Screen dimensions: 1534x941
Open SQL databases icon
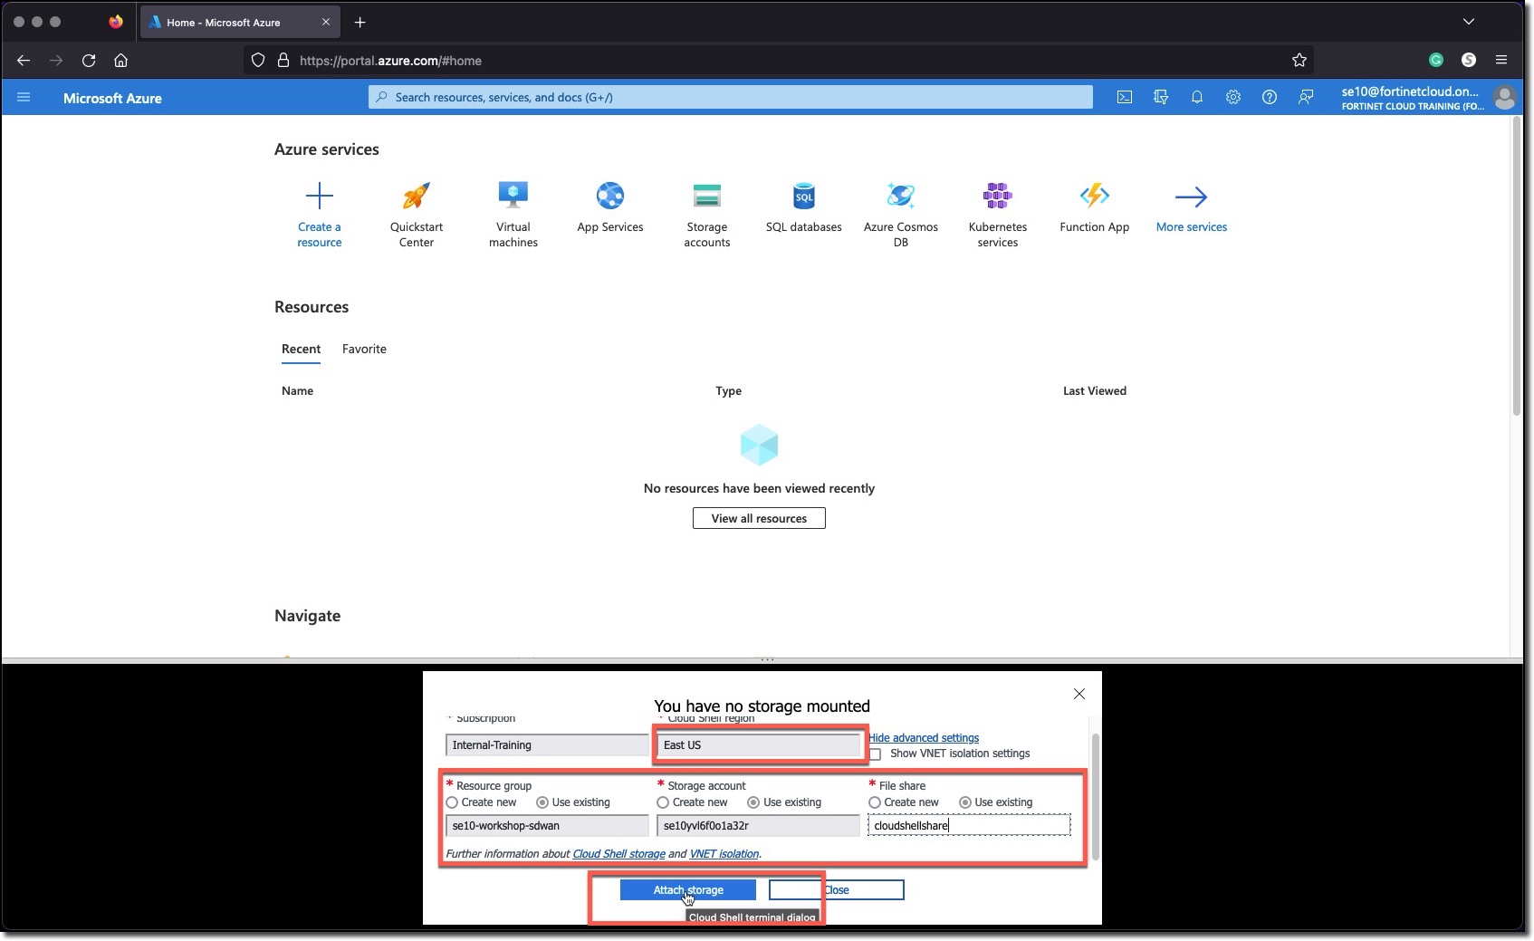pos(804,196)
